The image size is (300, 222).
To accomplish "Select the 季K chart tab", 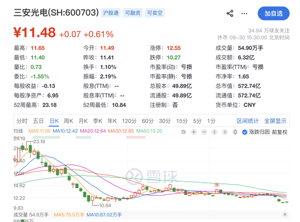I will pyautogui.click(x=98, y=121).
